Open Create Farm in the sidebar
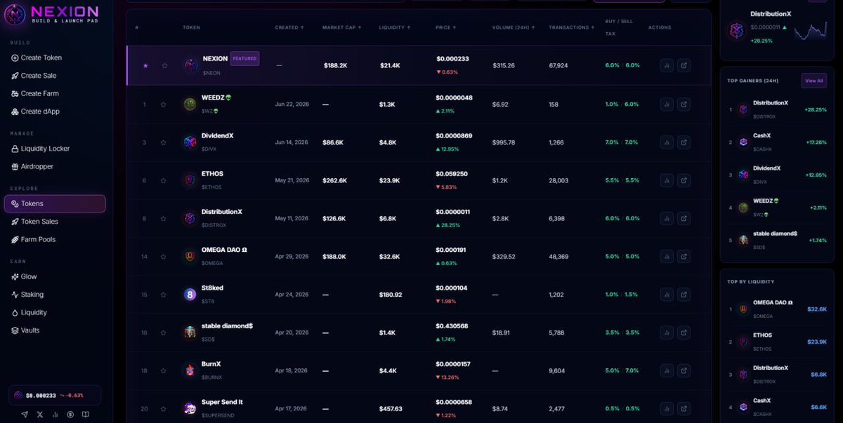 pyautogui.click(x=55, y=93)
